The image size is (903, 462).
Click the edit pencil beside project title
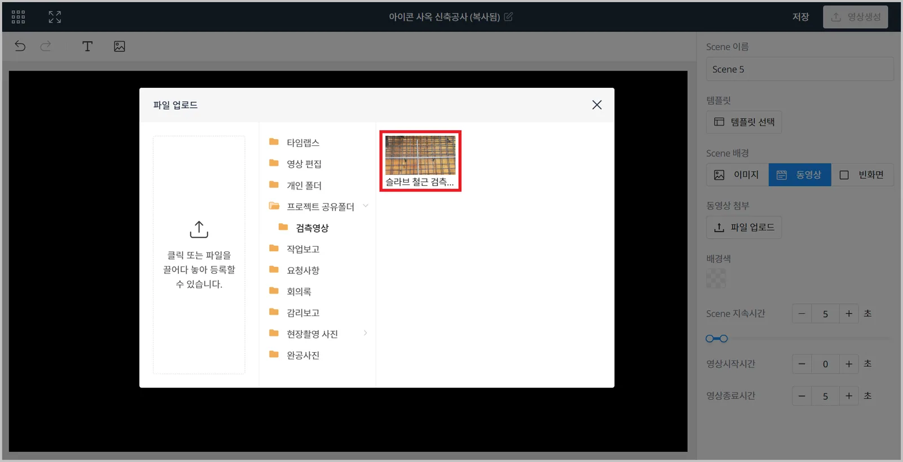(x=509, y=17)
